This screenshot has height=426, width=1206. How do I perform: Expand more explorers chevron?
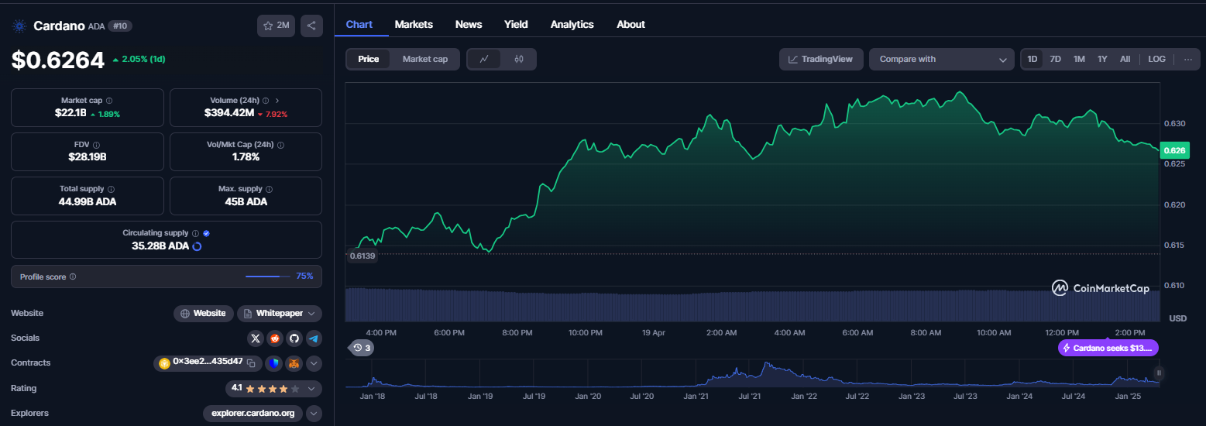pyautogui.click(x=314, y=413)
